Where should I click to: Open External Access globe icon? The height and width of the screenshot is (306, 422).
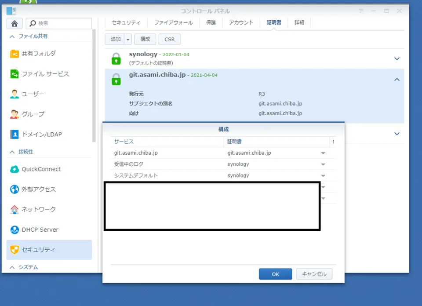point(14,189)
